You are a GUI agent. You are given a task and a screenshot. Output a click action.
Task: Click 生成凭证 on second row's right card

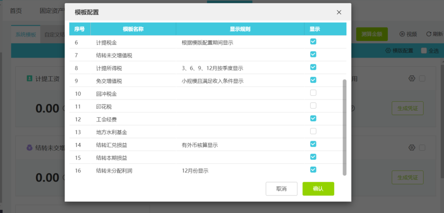[x=408, y=177]
